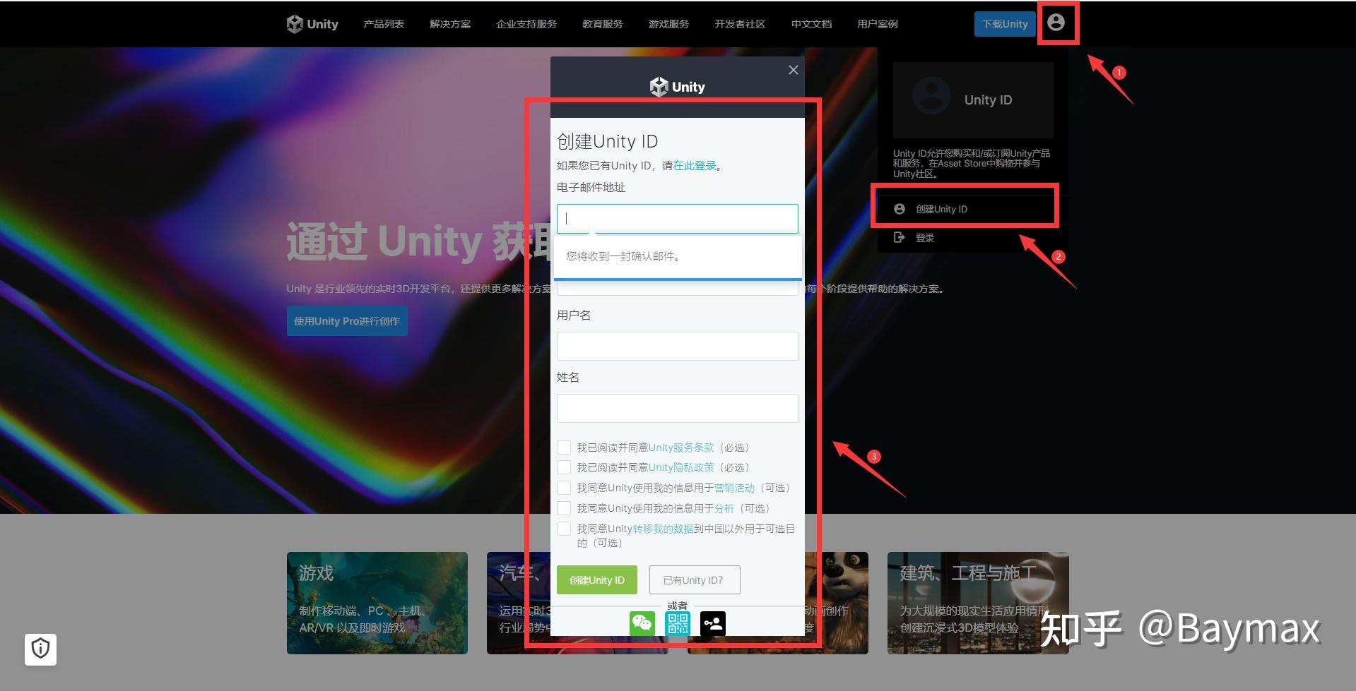Viewport: 1356px width, 691px height.
Task: Click the 游戏 category thumbnail card
Action: pyautogui.click(x=377, y=603)
